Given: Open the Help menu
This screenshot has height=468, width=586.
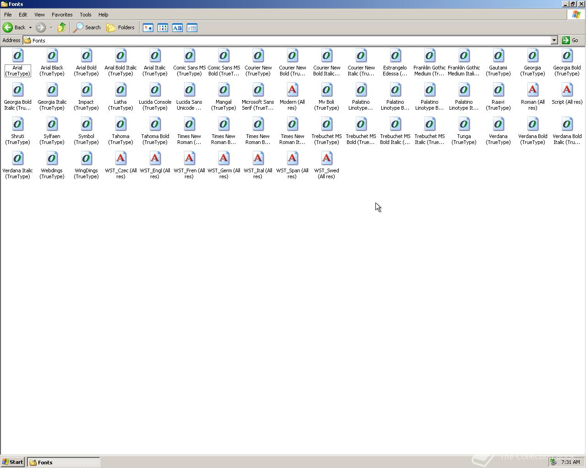Looking at the screenshot, I should tap(103, 15).
